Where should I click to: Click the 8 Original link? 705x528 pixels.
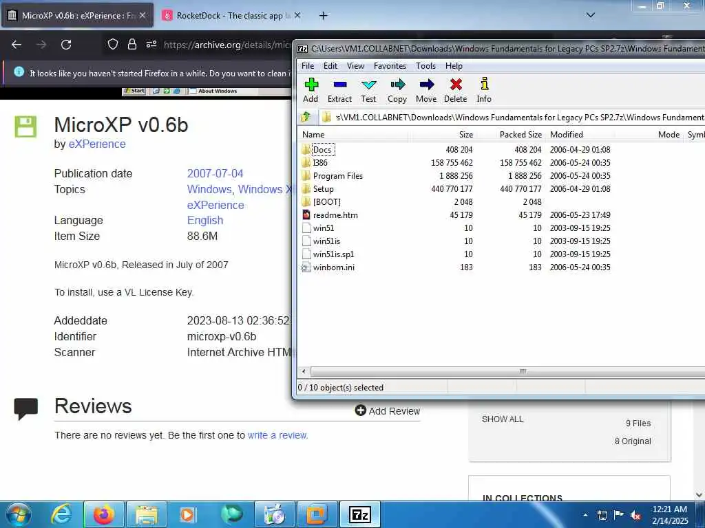tap(633, 441)
